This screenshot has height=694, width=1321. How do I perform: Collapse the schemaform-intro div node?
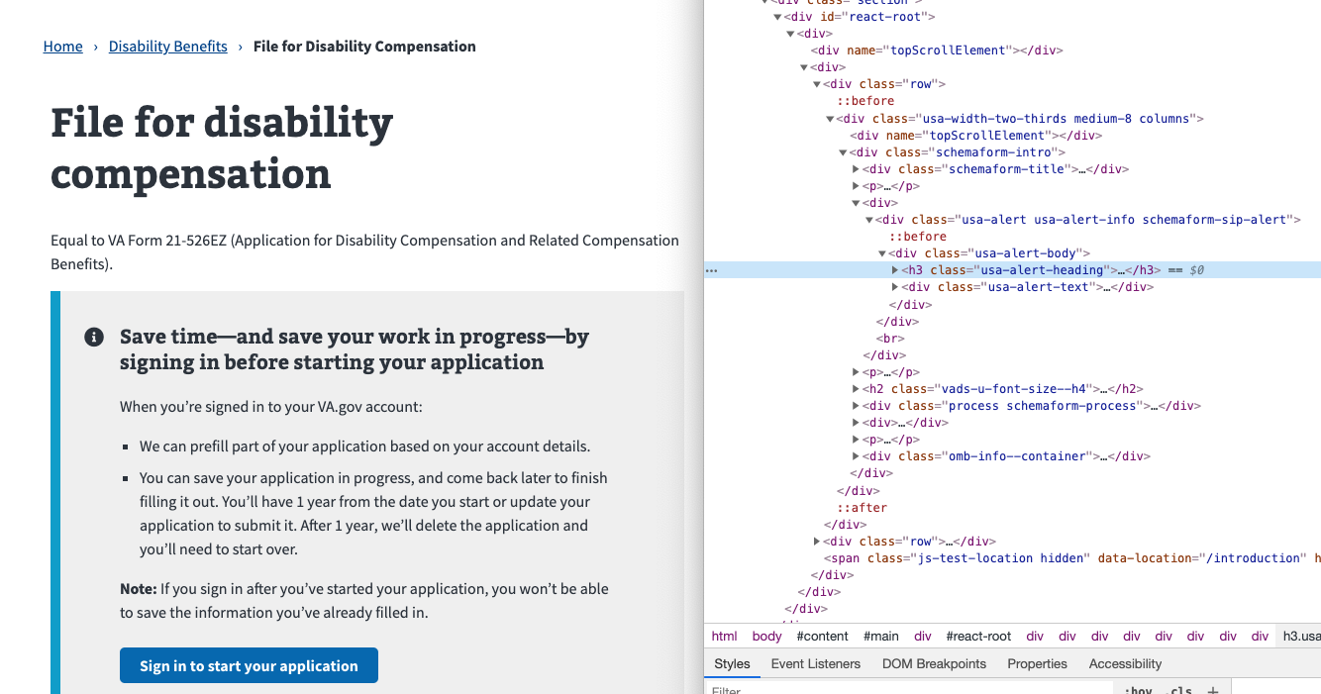click(843, 152)
